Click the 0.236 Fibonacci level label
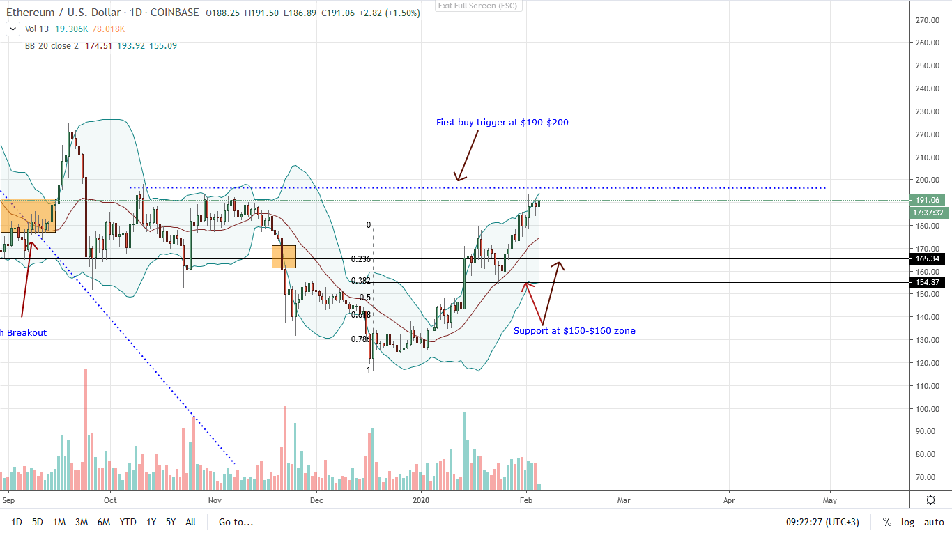 pos(360,259)
